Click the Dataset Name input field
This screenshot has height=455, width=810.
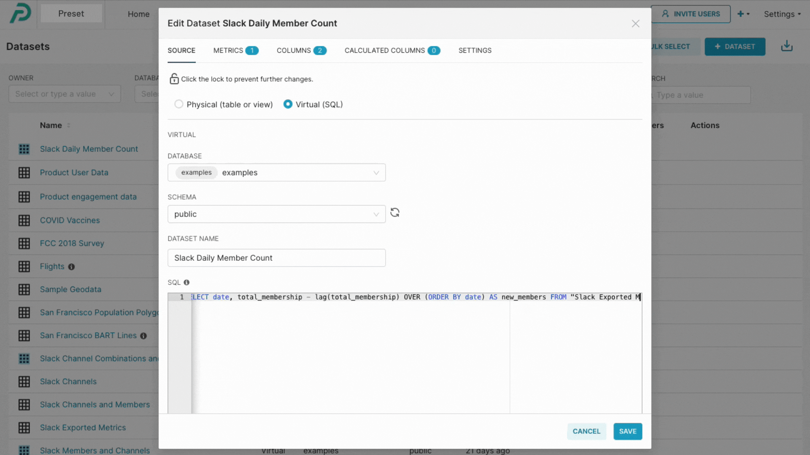(x=276, y=257)
